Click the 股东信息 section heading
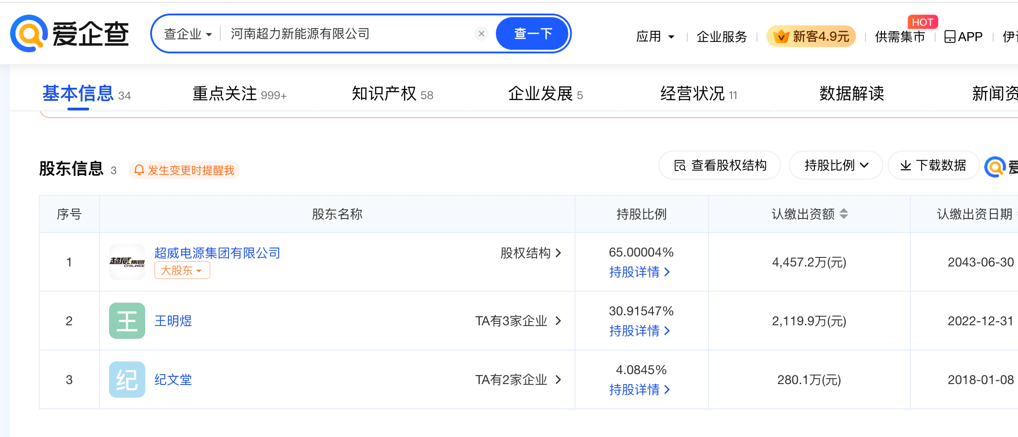Image resolution: width=1018 pixels, height=437 pixels. (x=71, y=169)
